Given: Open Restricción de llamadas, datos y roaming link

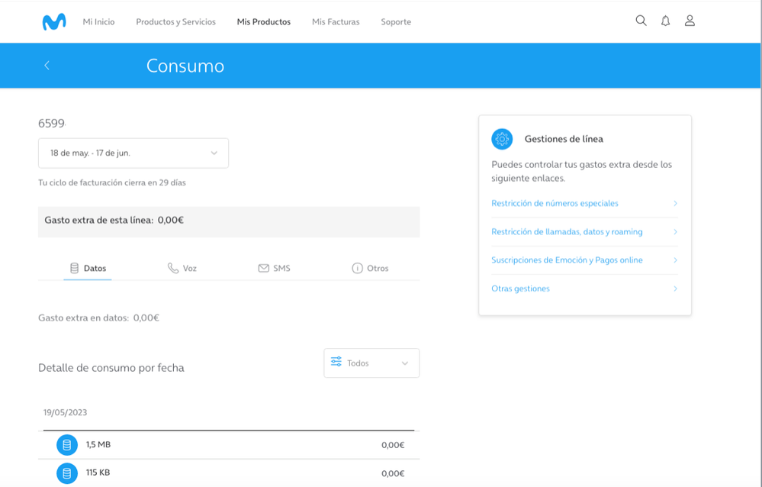Looking at the screenshot, I should pyautogui.click(x=567, y=232).
